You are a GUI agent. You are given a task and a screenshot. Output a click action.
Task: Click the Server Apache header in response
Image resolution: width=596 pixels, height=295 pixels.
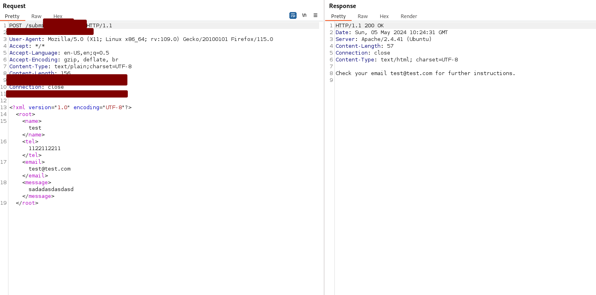point(383,39)
